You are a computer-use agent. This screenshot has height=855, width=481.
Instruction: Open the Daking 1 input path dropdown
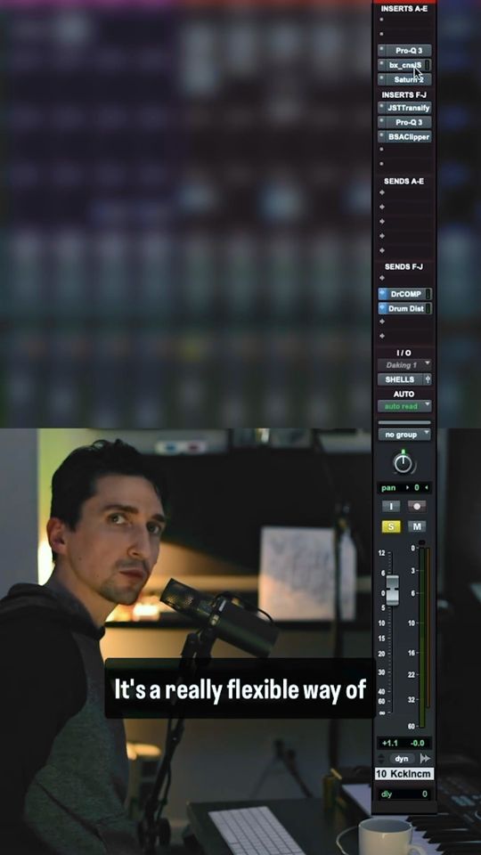[404, 365]
